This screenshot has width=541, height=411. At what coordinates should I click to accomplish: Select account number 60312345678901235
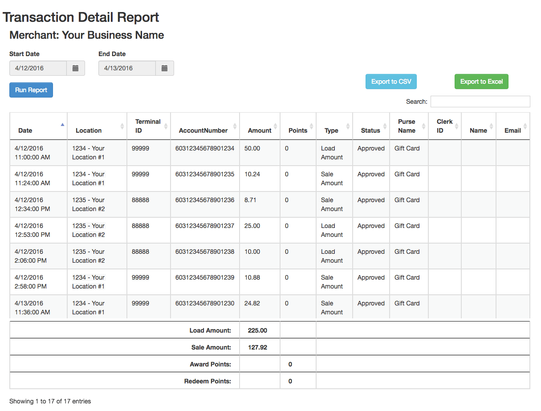point(205,174)
